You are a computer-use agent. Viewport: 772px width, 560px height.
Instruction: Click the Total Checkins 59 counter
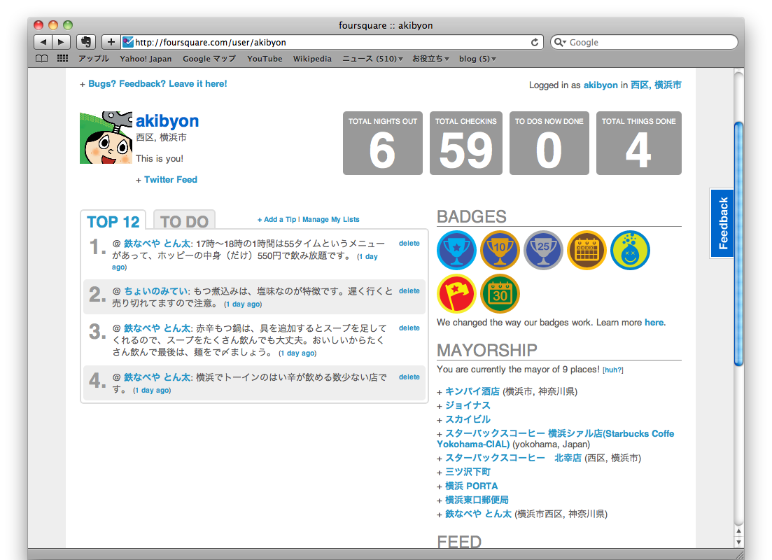[465, 143]
